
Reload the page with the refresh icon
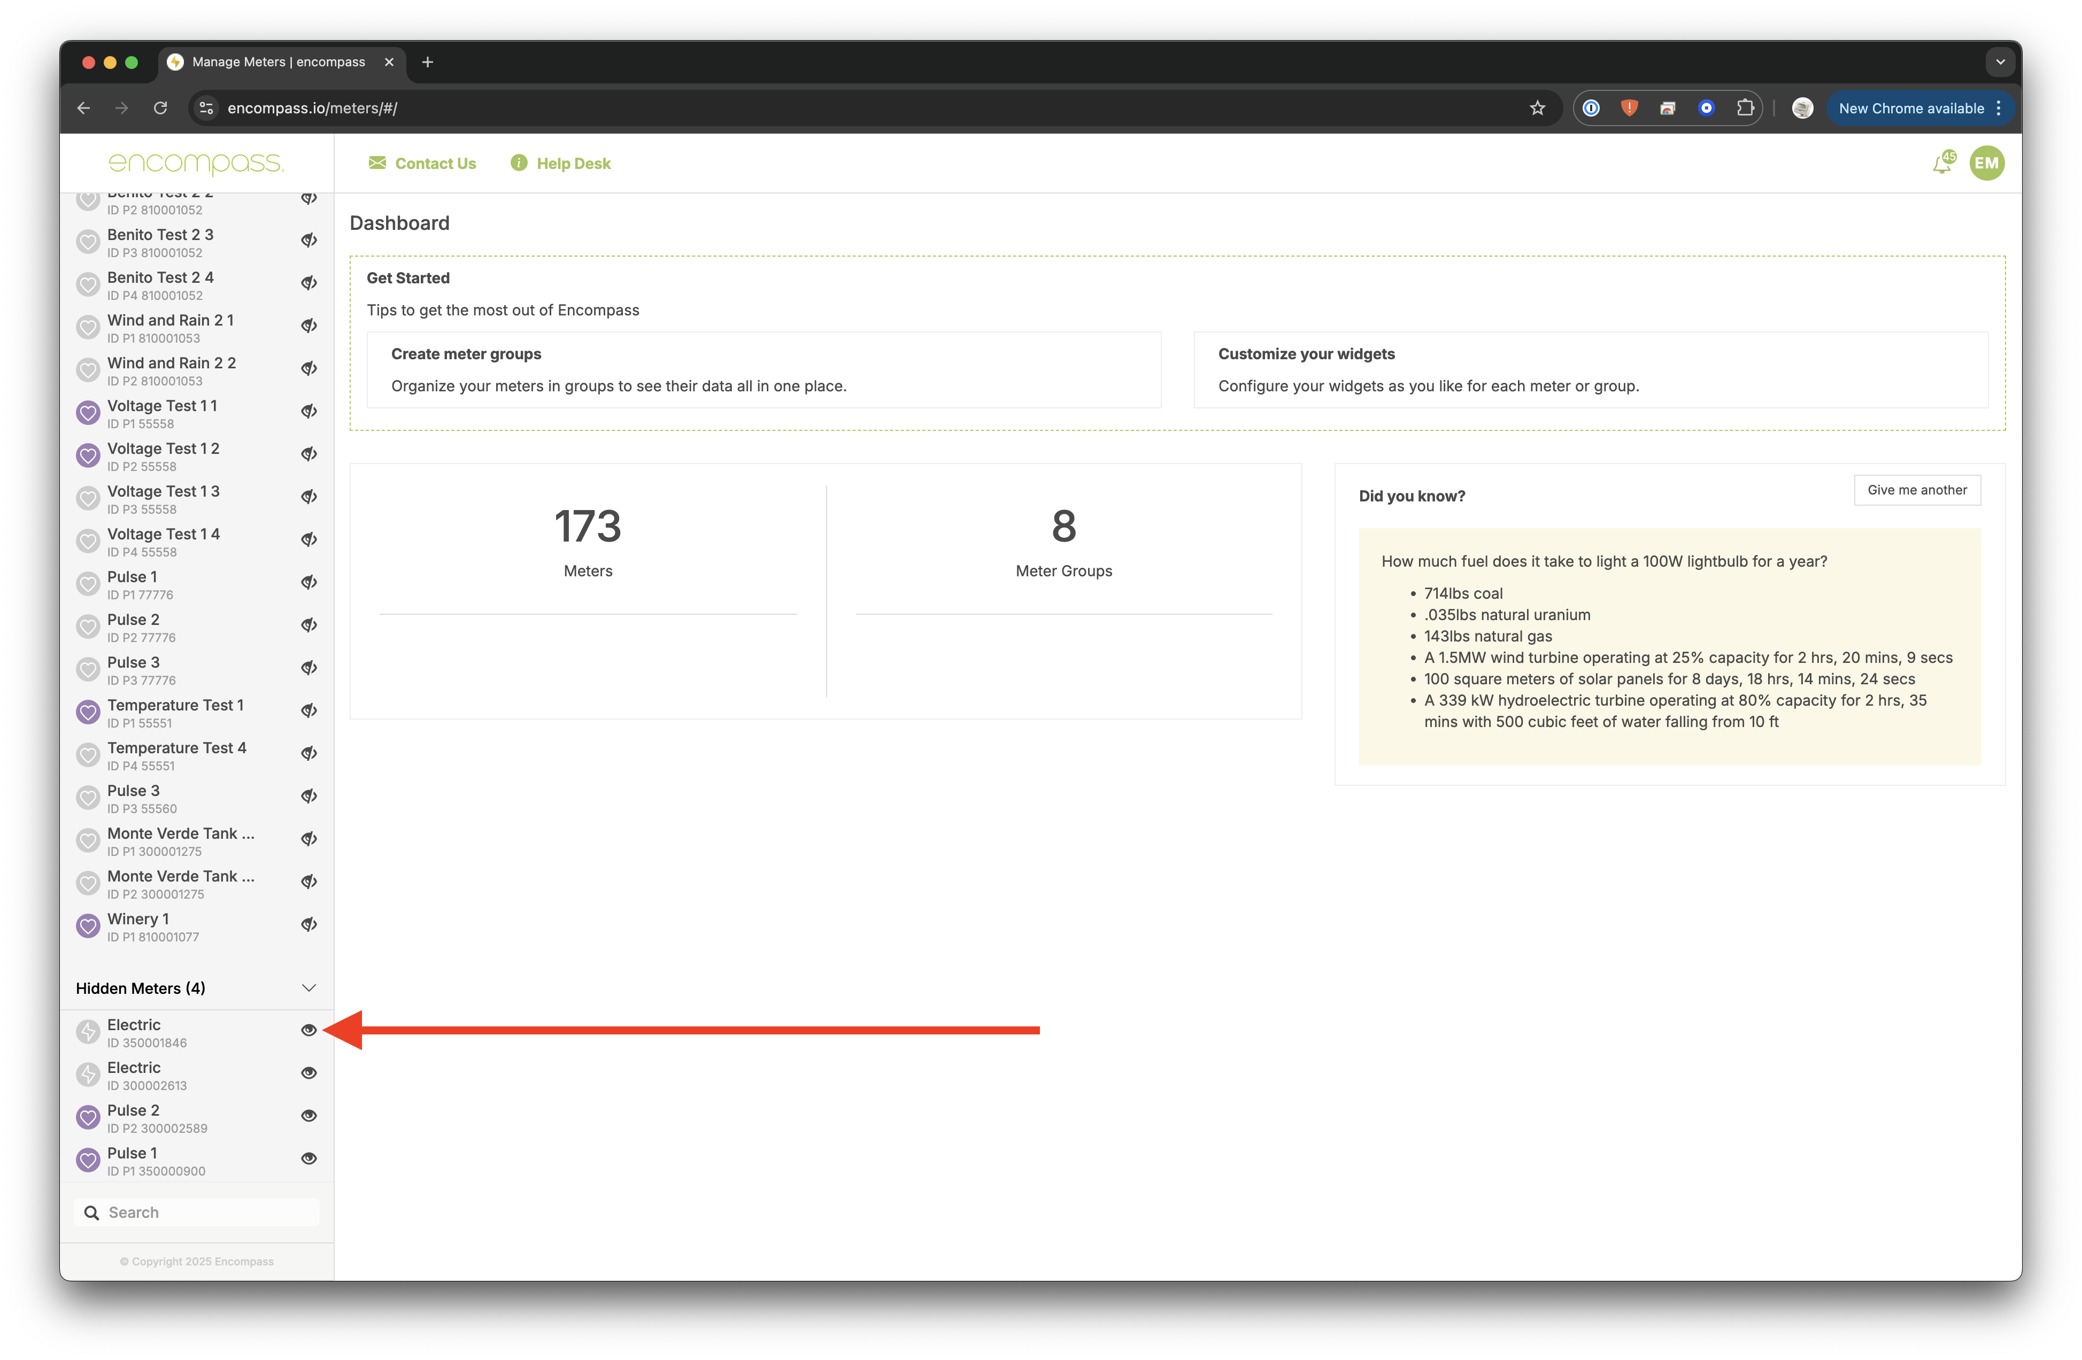[160, 109]
